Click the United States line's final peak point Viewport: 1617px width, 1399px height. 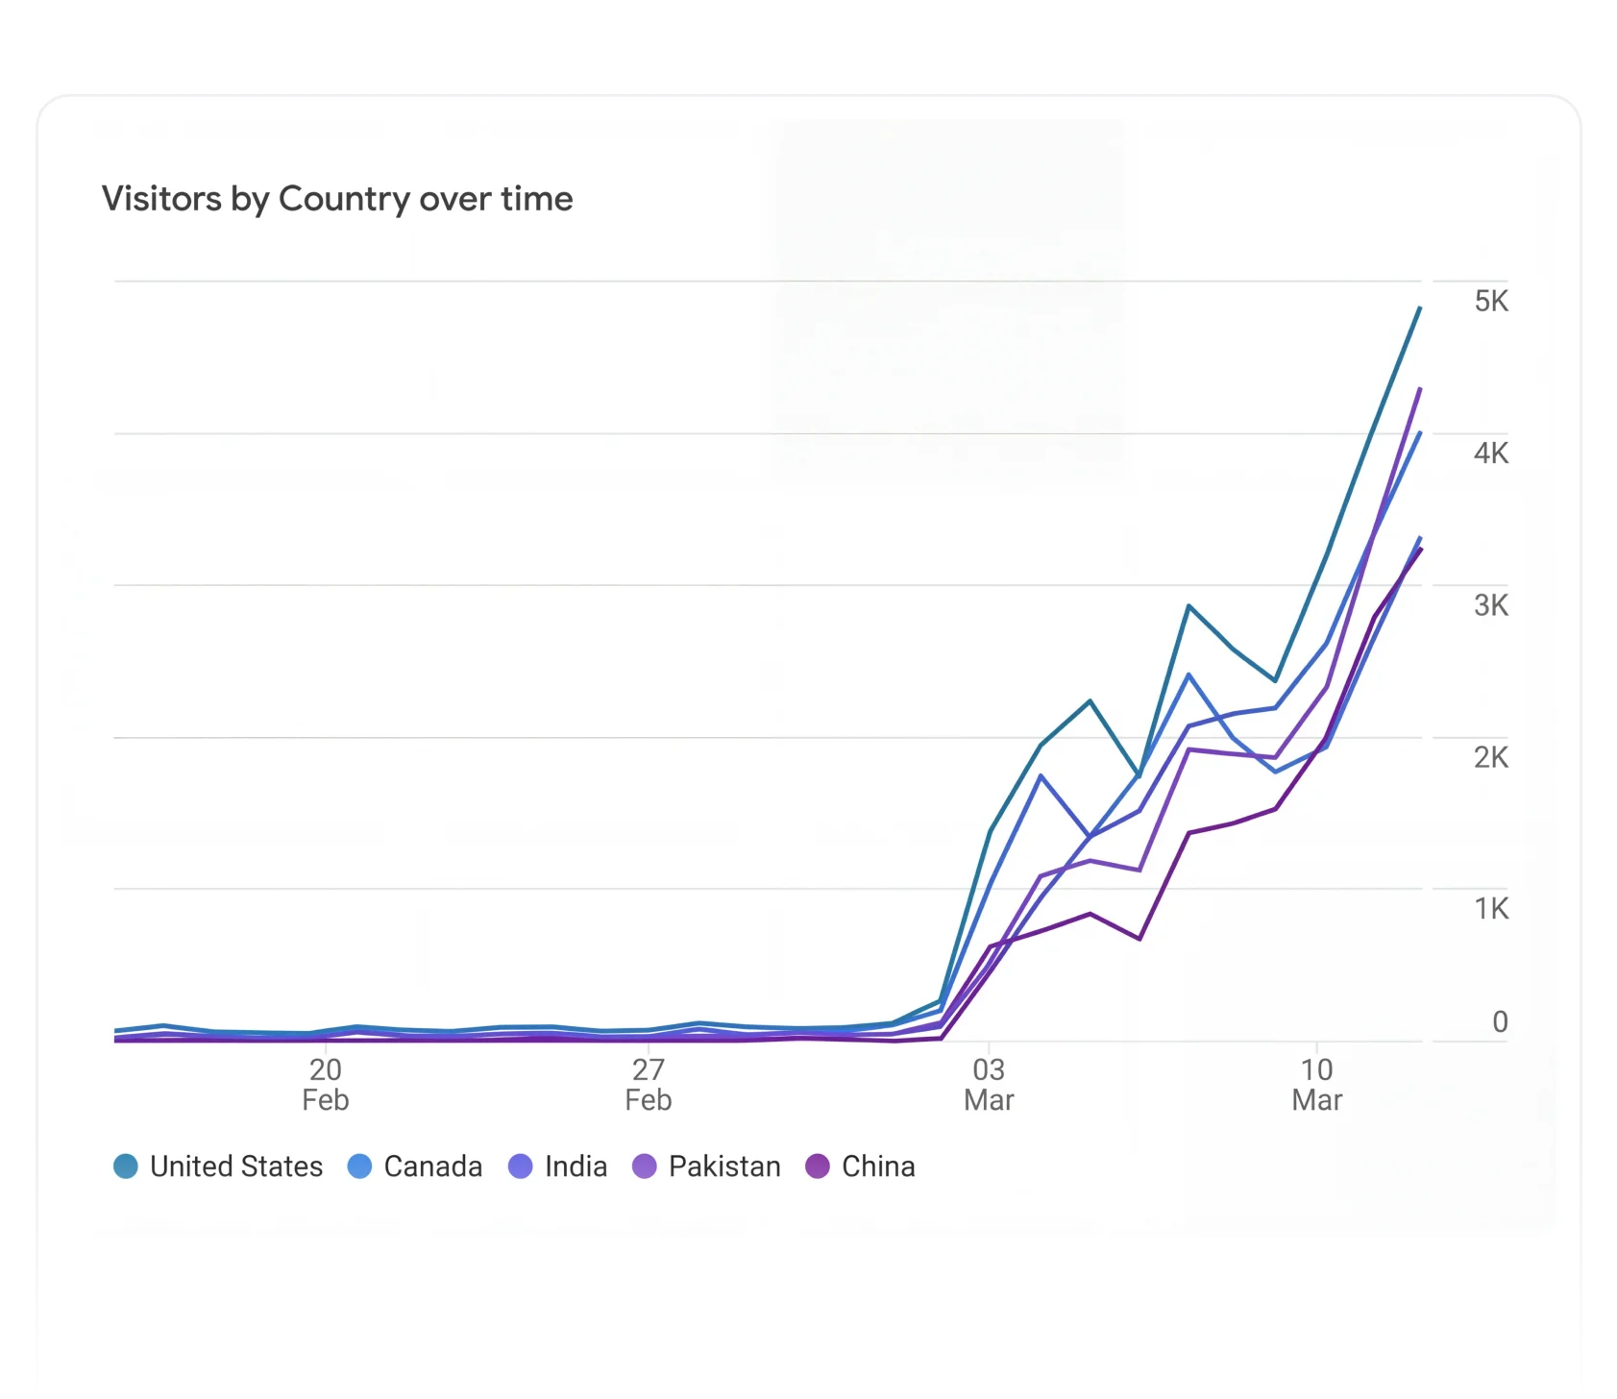pos(1420,307)
